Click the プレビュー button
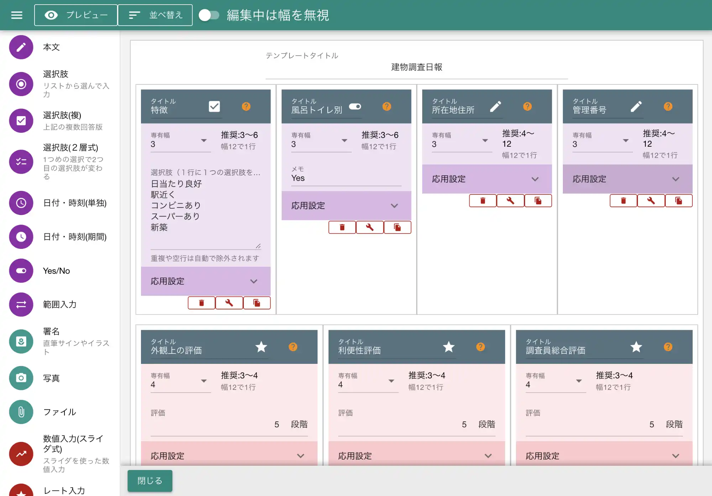 [76, 15]
